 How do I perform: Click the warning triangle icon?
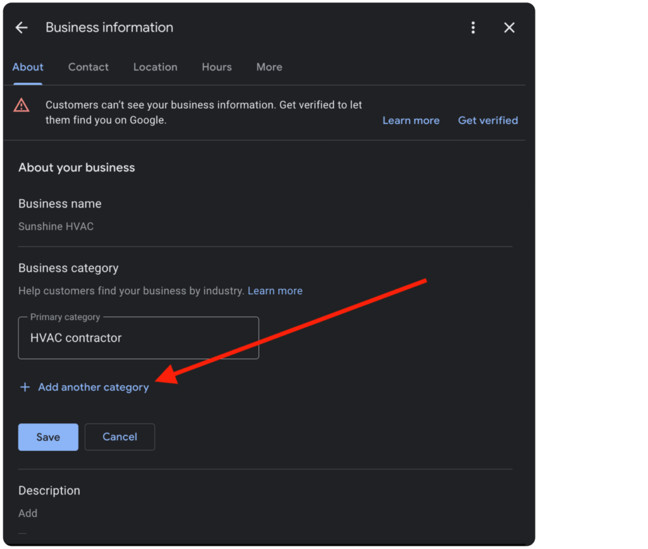tap(21, 105)
